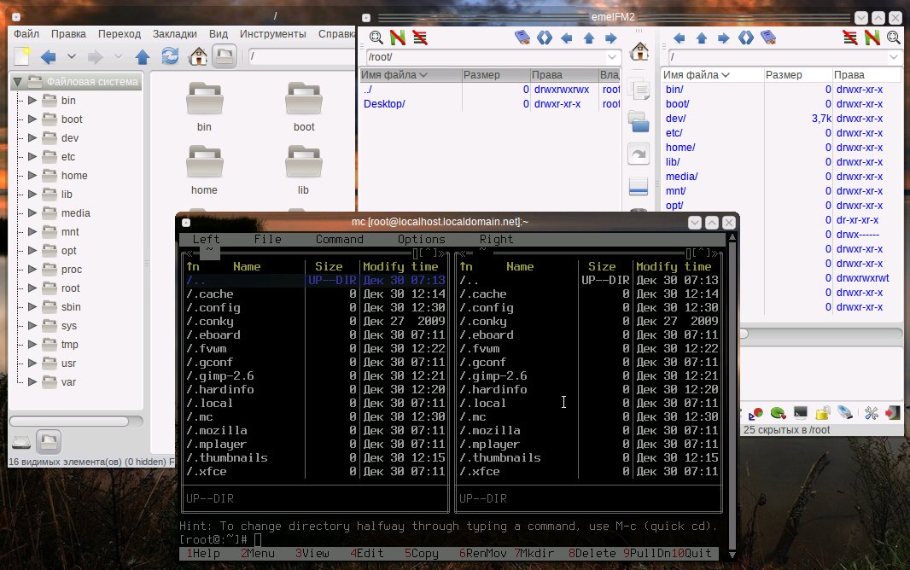
Task: Go forward in emelFM2 right pane
Action: click(x=723, y=38)
